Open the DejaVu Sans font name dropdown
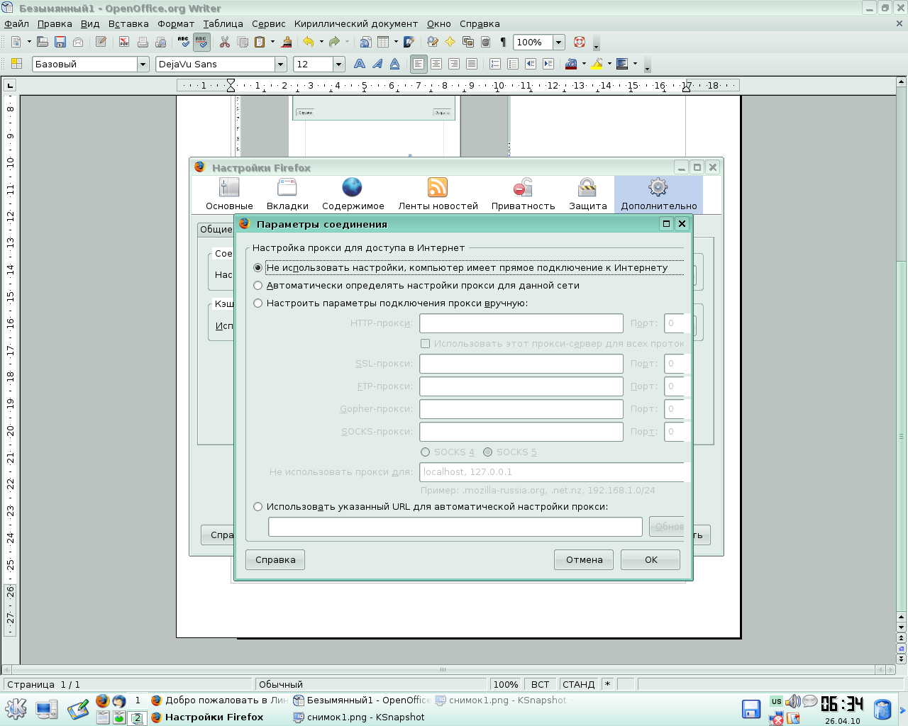The width and height of the screenshot is (908, 726). (280, 65)
